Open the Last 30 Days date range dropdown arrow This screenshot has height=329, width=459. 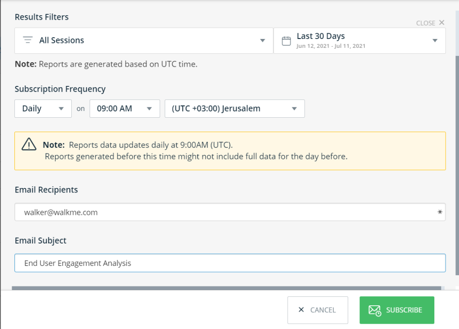pos(434,41)
